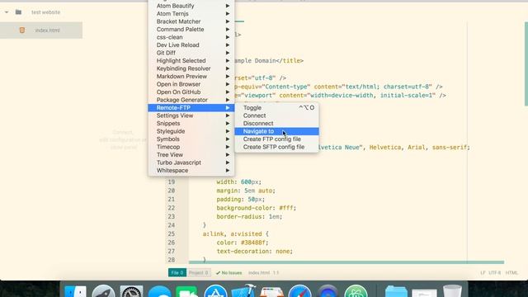The width and height of the screenshot is (528, 297).
Task: Open System Preferences from the Dock
Action: tap(131, 291)
